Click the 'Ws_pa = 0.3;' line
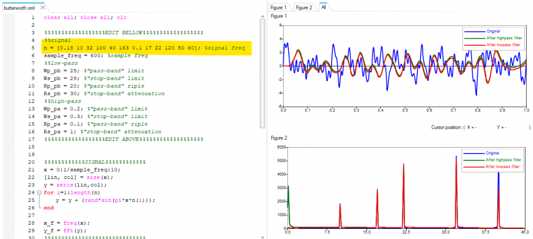Screen dimensions: 533x239 coord(95,116)
